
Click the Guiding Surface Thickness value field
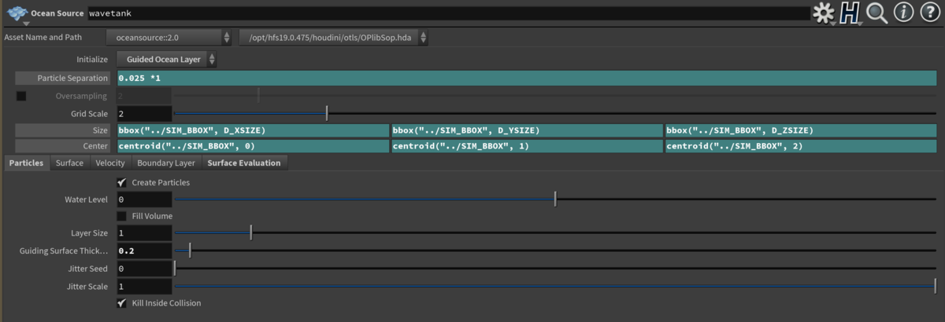pos(144,251)
